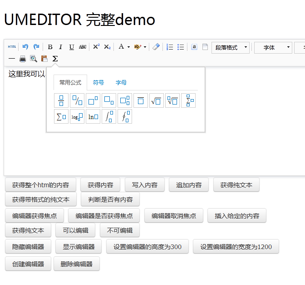Toggle HTML source view
The height and width of the screenshot is (285, 305).
12,47
